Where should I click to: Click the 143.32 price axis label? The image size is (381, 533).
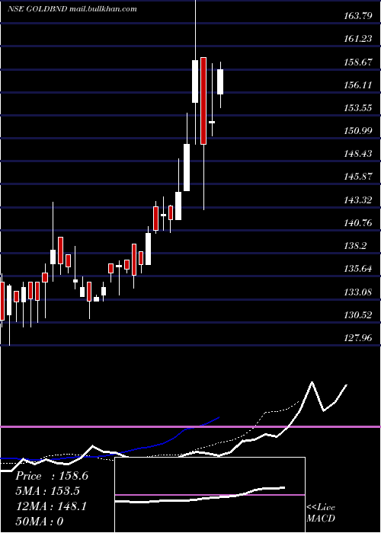pyautogui.click(x=357, y=199)
